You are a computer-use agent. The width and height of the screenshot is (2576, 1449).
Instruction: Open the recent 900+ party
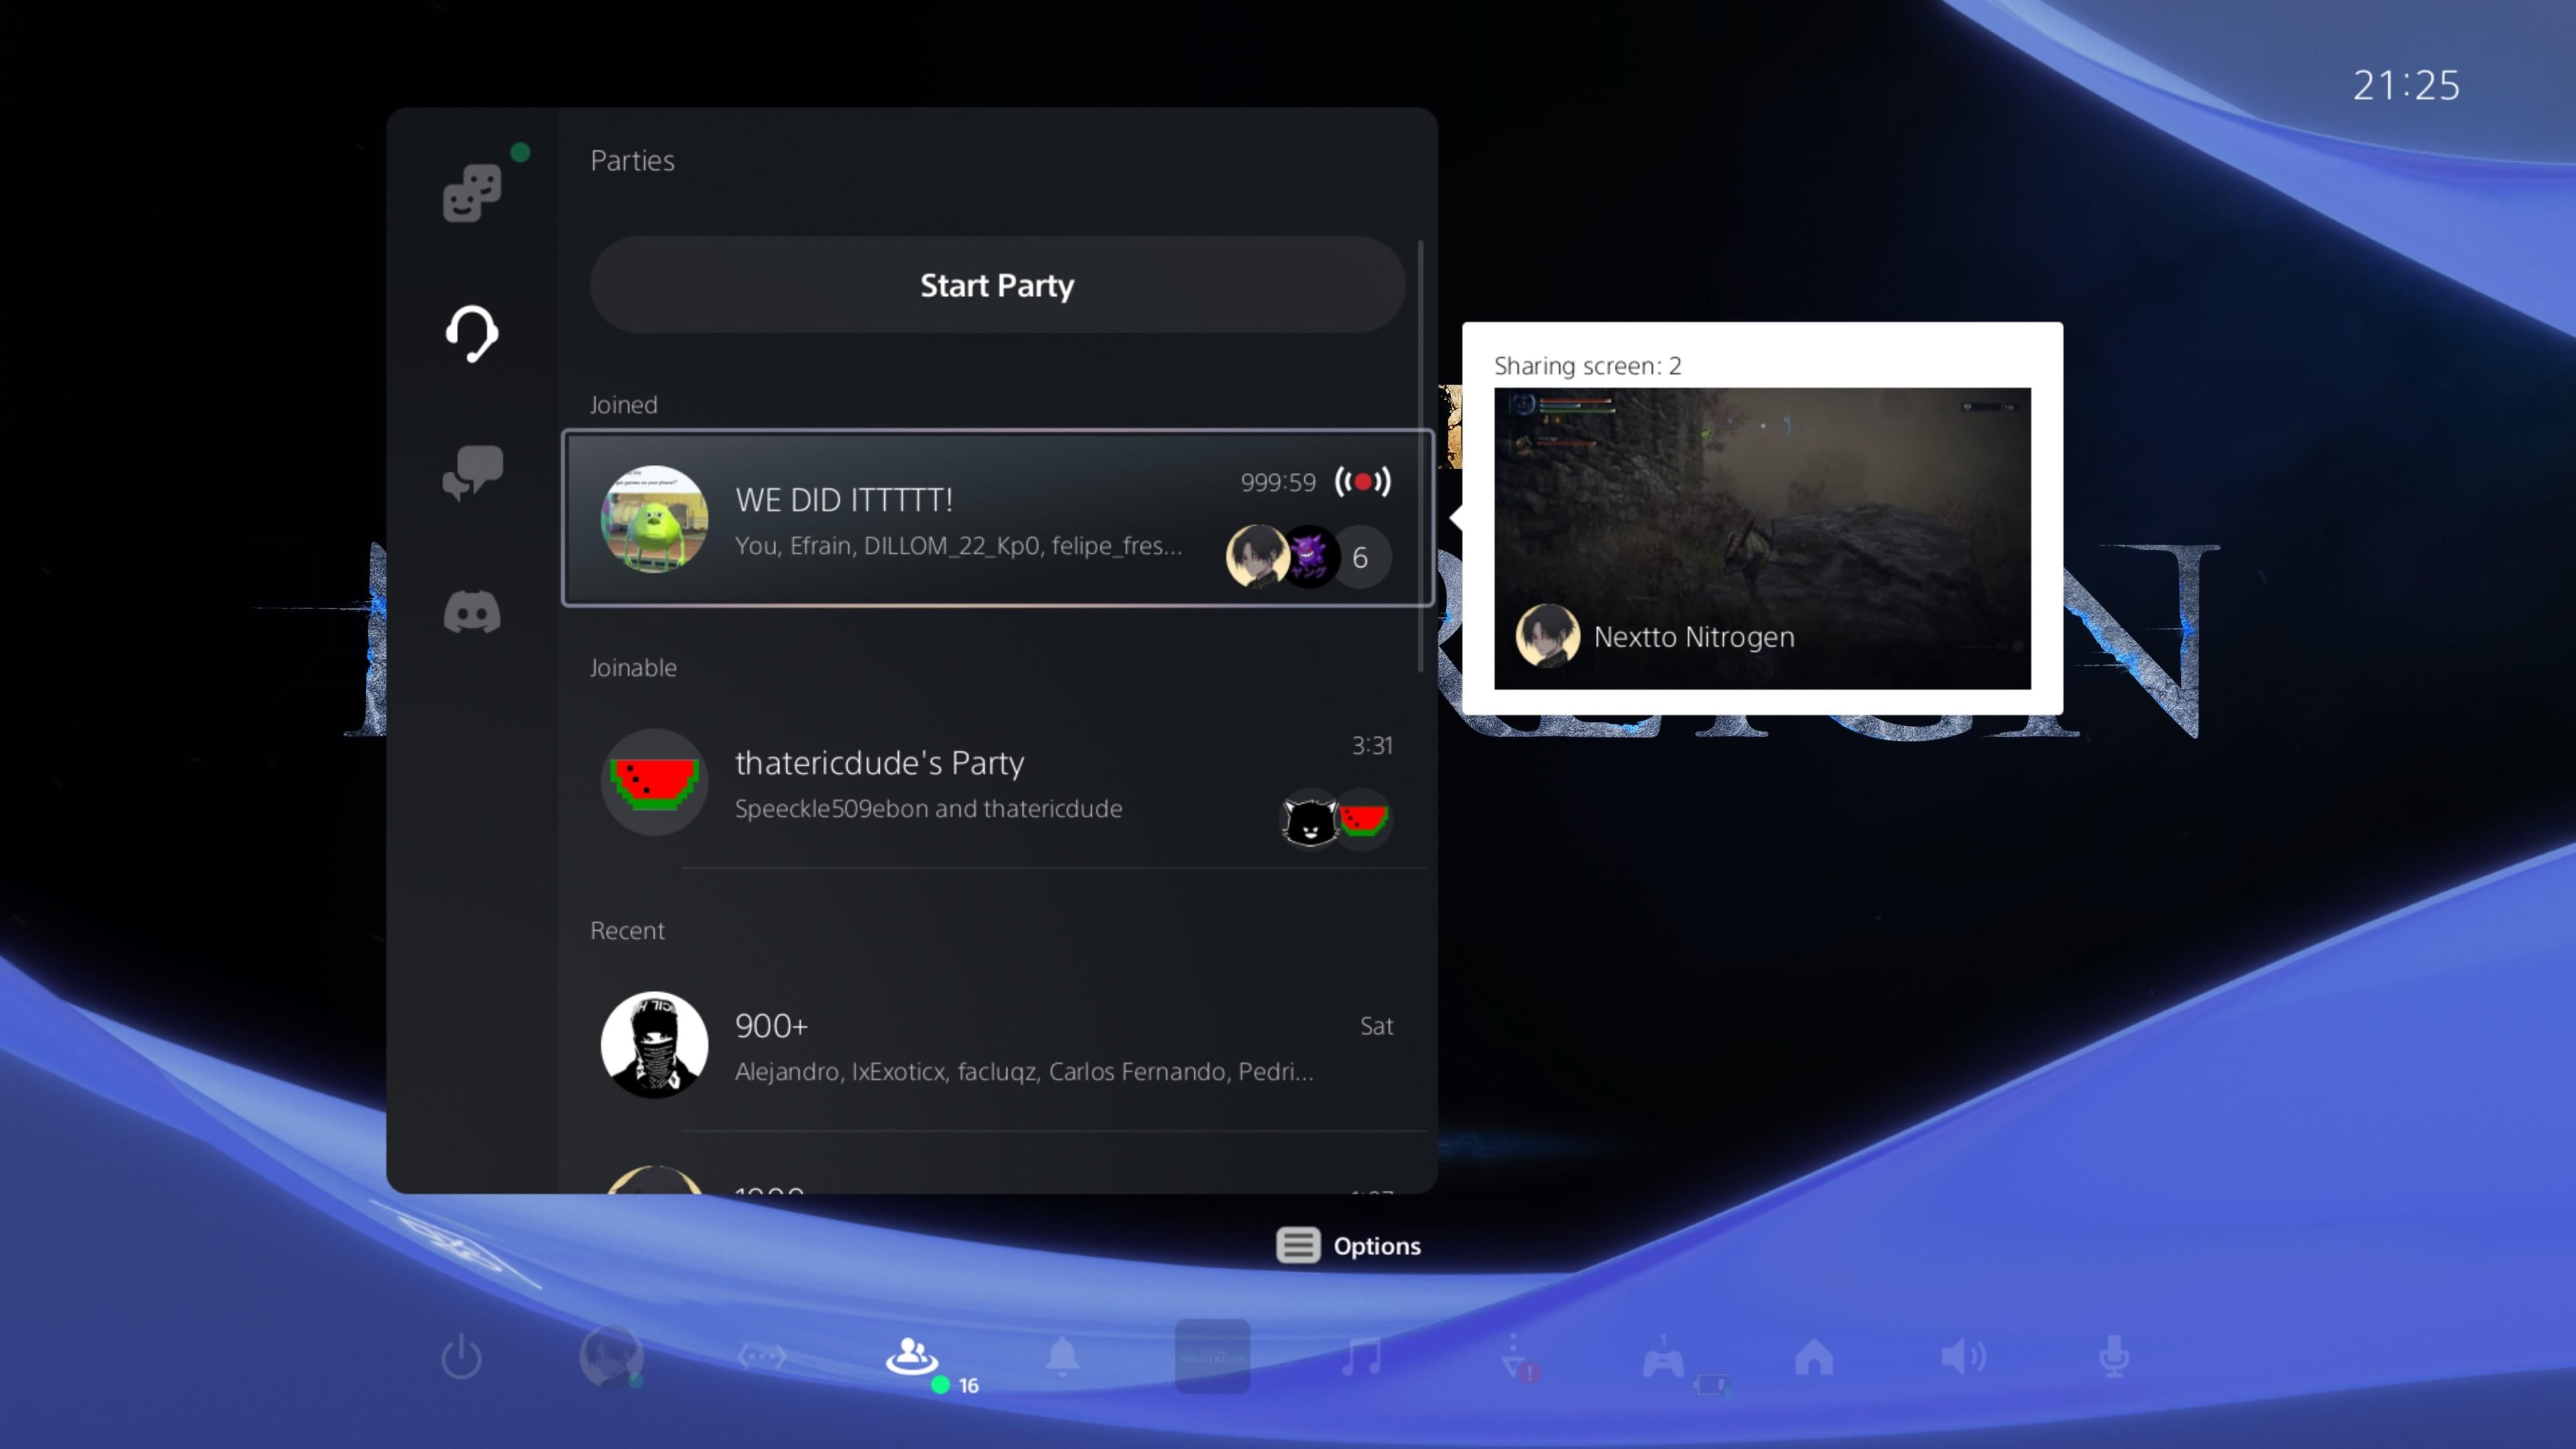[997, 1045]
